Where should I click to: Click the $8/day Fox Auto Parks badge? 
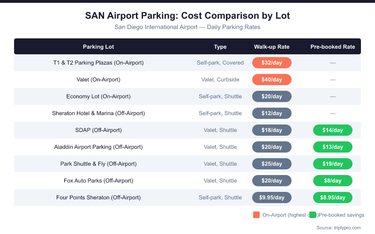(333, 181)
